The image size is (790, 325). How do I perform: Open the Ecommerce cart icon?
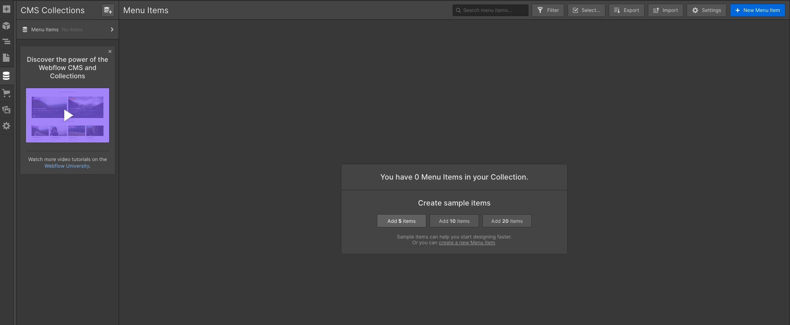tap(6, 93)
